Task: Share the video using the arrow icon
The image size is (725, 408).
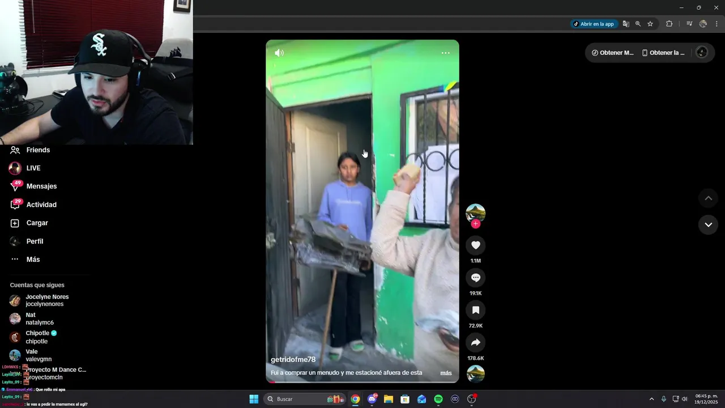Action: coord(476,342)
